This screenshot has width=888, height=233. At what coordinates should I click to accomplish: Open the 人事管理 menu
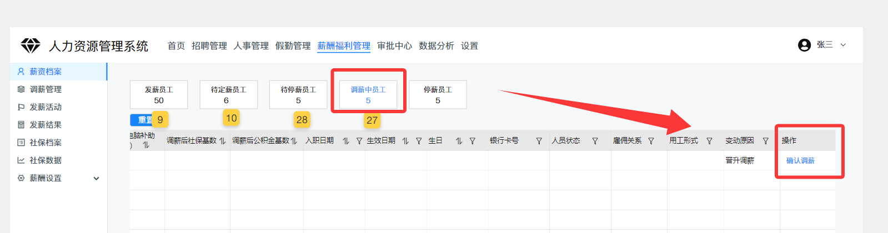pyautogui.click(x=251, y=45)
